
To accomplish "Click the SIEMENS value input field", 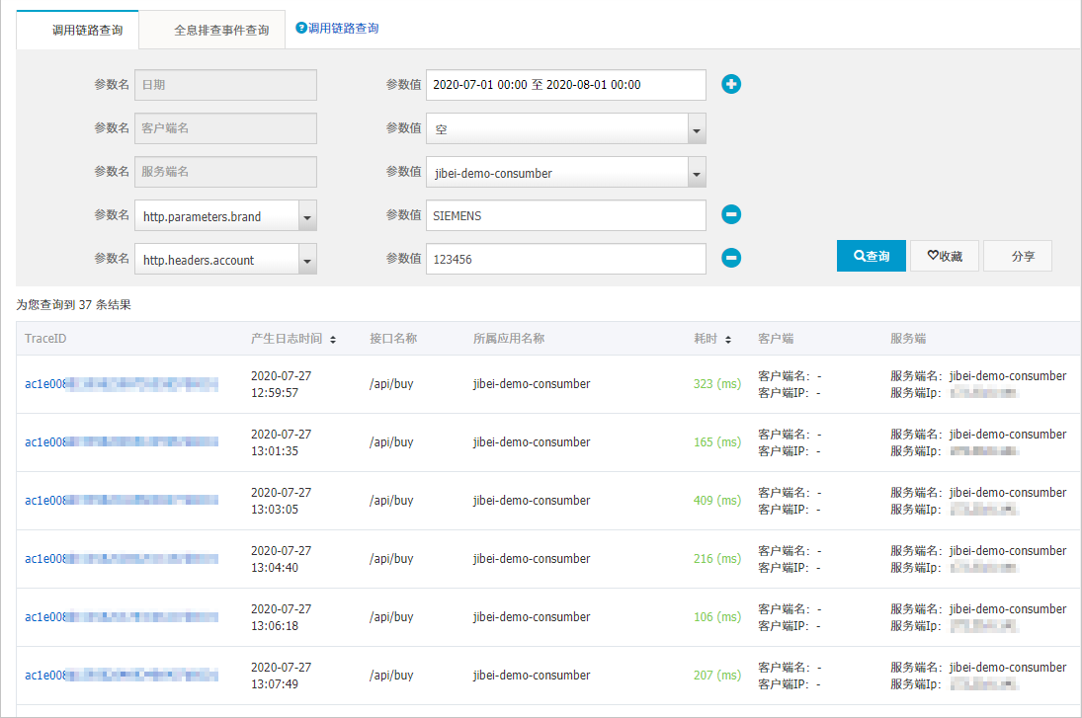I will 566,215.
